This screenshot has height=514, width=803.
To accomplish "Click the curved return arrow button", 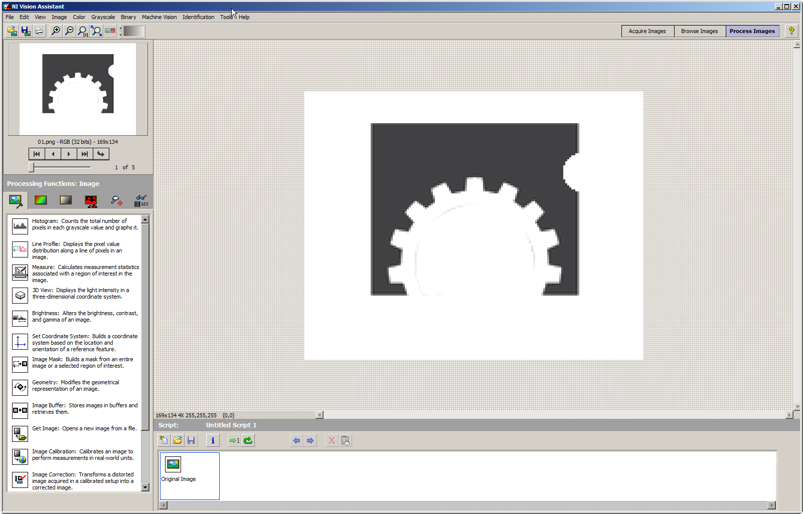I will [101, 154].
